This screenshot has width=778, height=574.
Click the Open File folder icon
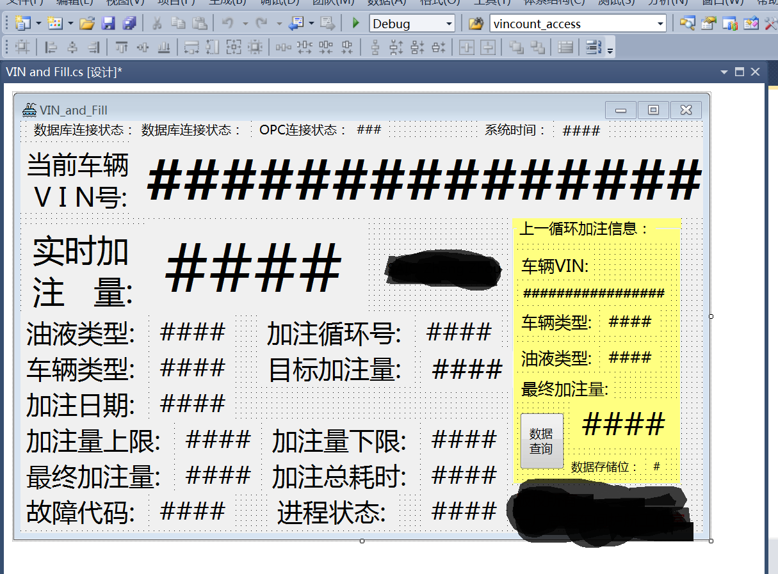click(87, 24)
